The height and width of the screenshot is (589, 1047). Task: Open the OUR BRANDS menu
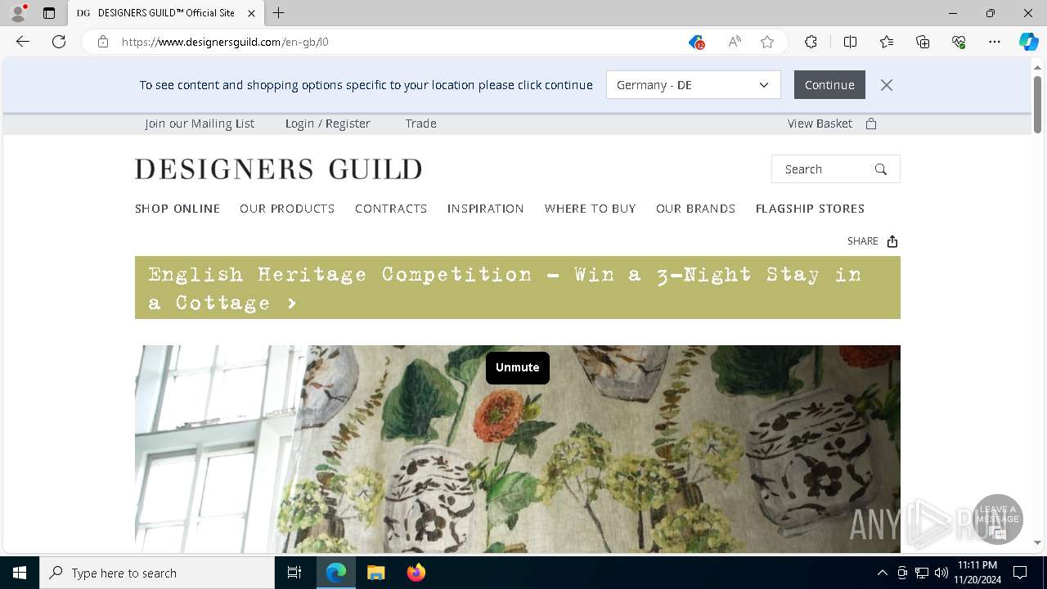point(696,209)
